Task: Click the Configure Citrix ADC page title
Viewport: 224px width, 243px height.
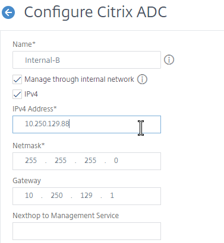Action: [96, 12]
